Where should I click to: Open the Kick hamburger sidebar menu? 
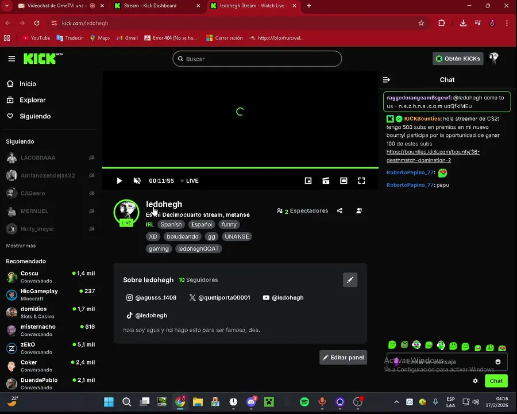coord(11,59)
